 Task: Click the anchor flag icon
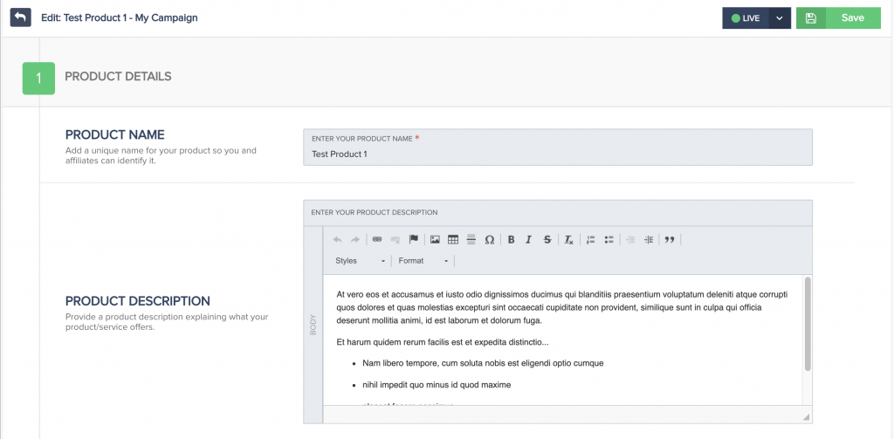click(x=414, y=239)
